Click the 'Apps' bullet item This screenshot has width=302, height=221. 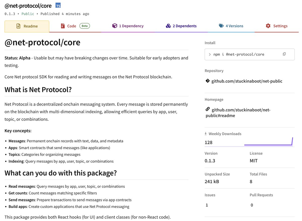pyautogui.click(x=59, y=148)
